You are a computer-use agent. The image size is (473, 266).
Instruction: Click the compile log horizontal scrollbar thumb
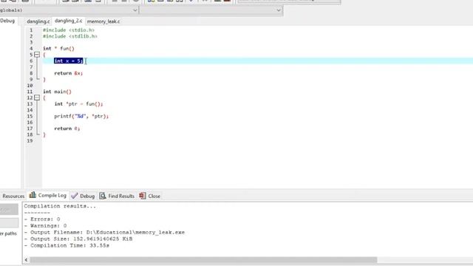tap(203, 260)
